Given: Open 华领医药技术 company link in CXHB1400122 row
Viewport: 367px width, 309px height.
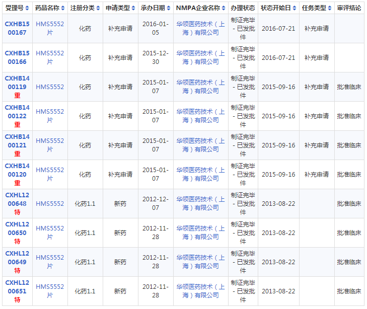Looking at the screenshot, I should pyautogui.click(x=200, y=116).
